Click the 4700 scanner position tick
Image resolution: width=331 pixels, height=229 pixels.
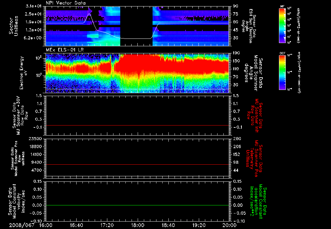point(36,170)
